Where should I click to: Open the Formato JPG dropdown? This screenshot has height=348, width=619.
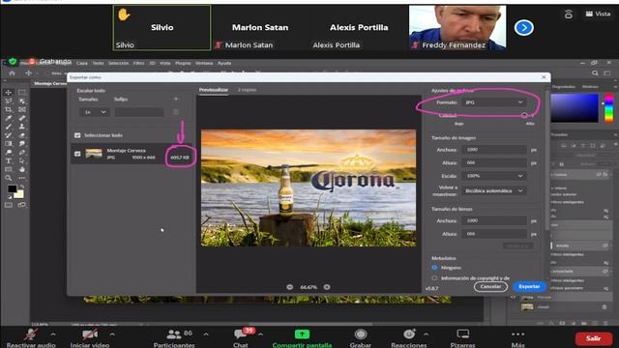click(494, 102)
